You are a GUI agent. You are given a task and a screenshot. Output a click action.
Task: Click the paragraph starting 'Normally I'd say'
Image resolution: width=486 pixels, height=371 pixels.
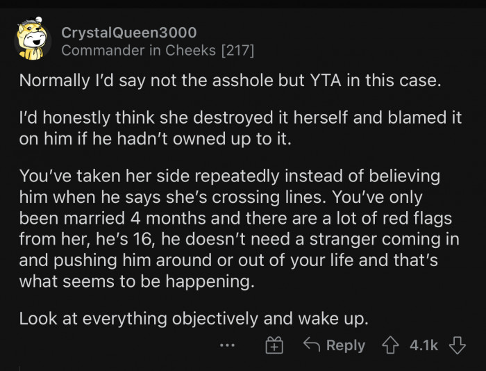click(x=229, y=80)
